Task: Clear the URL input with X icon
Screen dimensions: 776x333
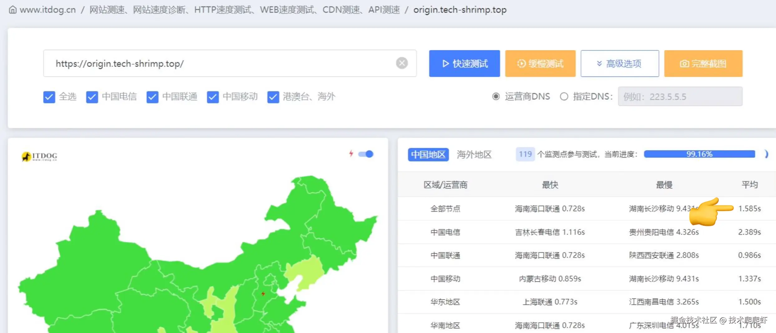Action: (x=402, y=63)
